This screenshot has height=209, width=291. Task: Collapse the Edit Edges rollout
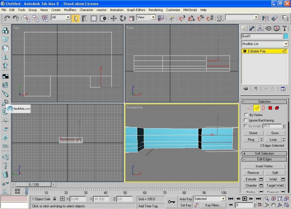pyautogui.click(x=264, y=159)
